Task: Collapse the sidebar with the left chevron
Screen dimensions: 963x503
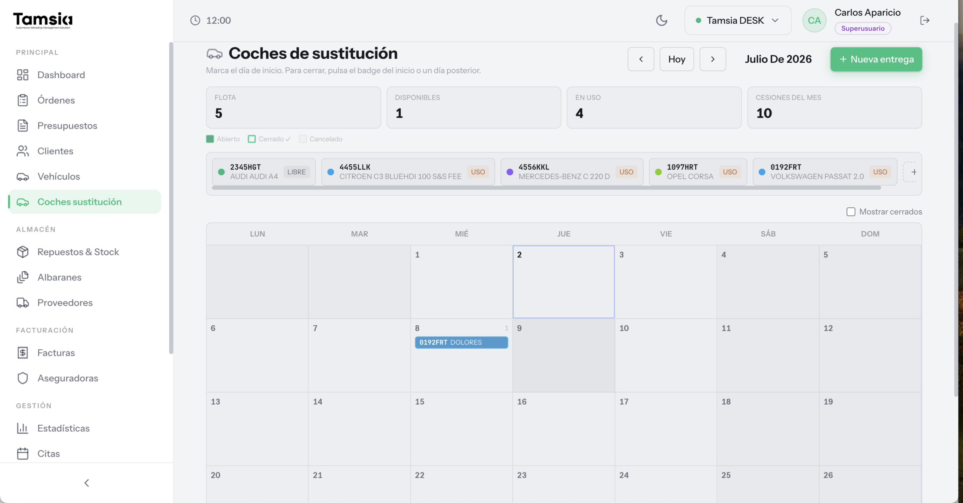Action: [87, 483]
